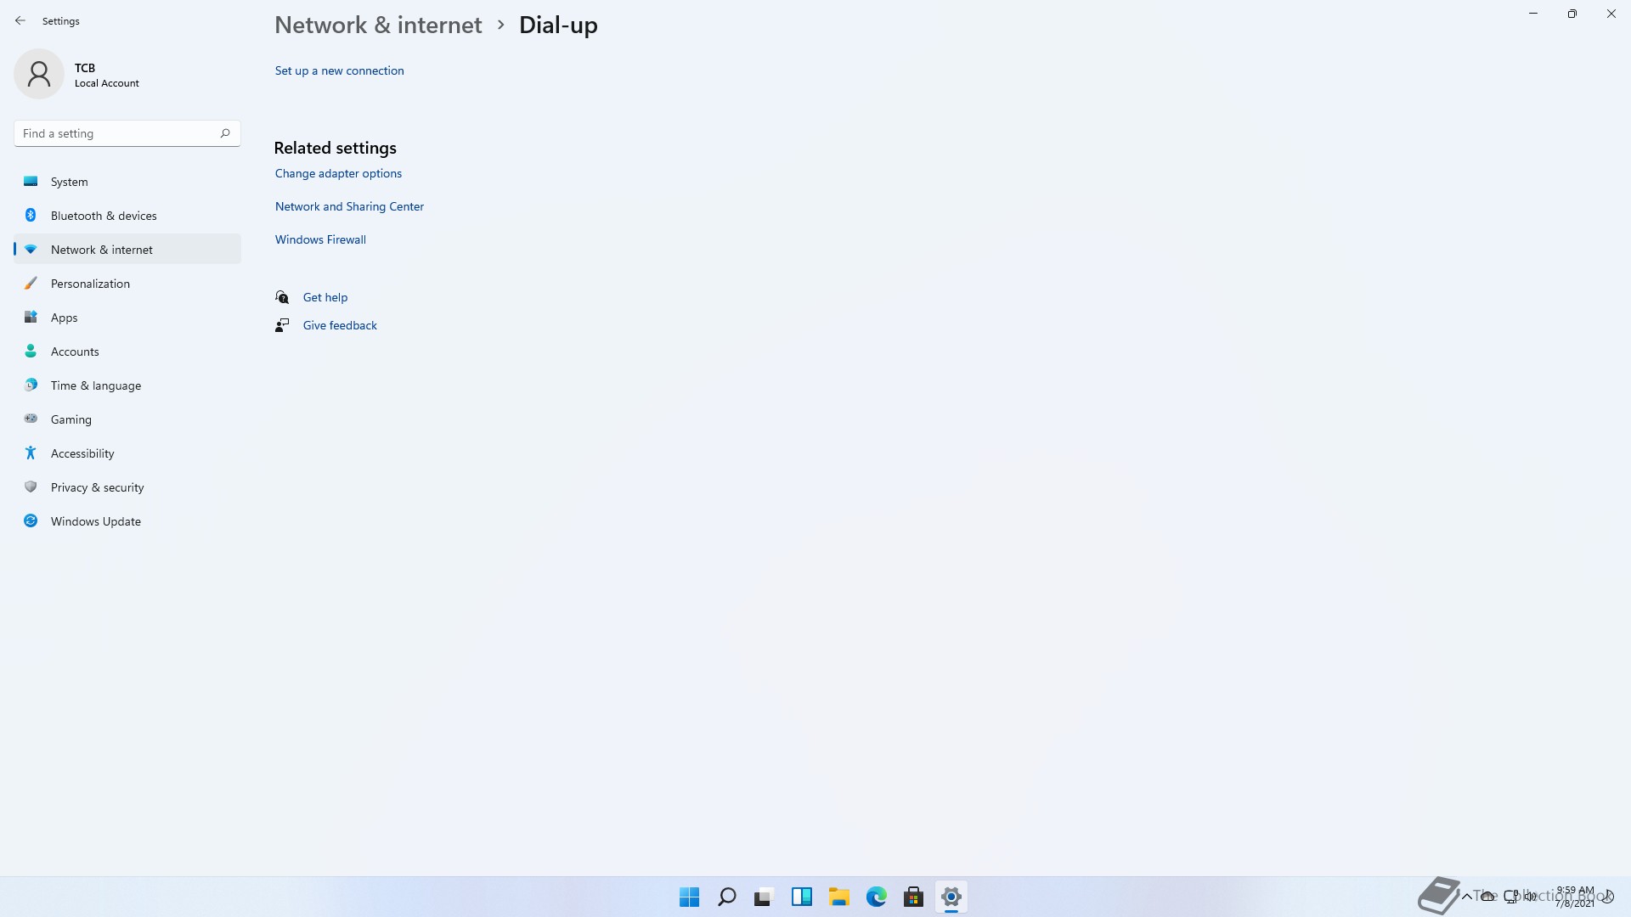Open taskbar Search
The width and height of the screenshot is (1631, 917).
point(726,897)
